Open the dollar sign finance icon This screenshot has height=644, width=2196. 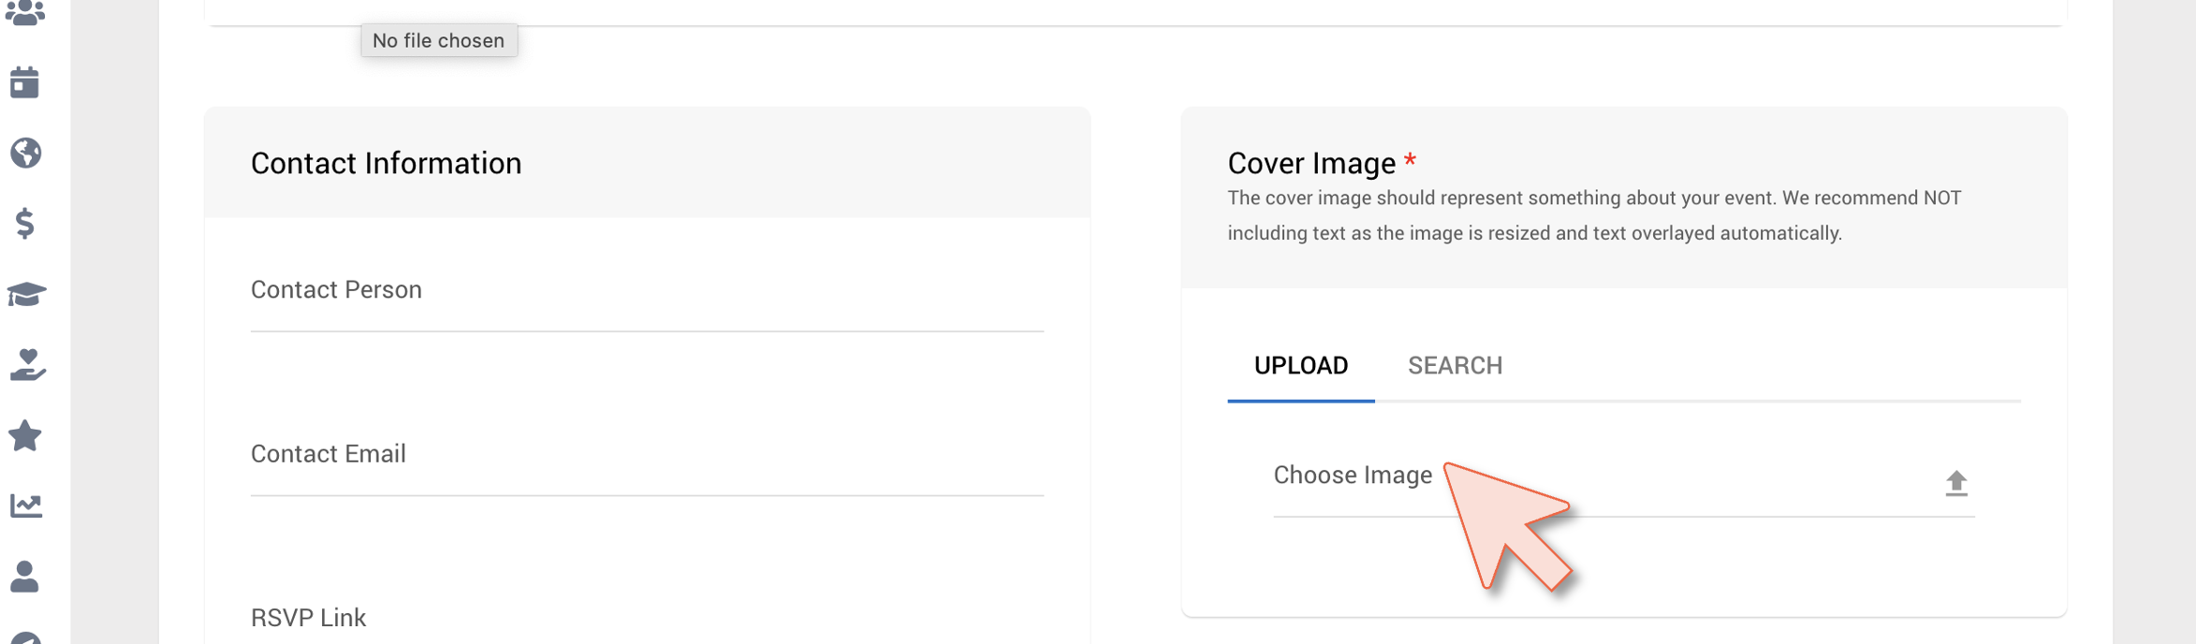point(25,223)
